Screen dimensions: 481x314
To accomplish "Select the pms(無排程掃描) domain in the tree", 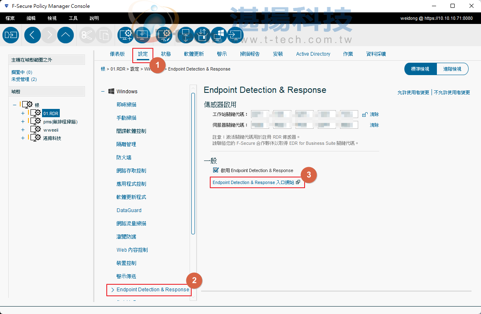I will 61,122.
